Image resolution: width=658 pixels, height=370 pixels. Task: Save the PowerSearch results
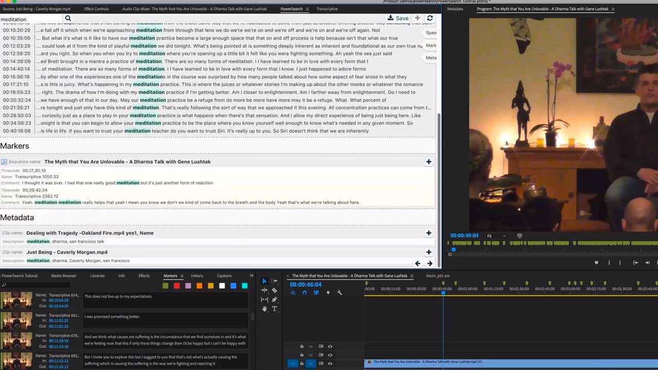coord(398,18)
